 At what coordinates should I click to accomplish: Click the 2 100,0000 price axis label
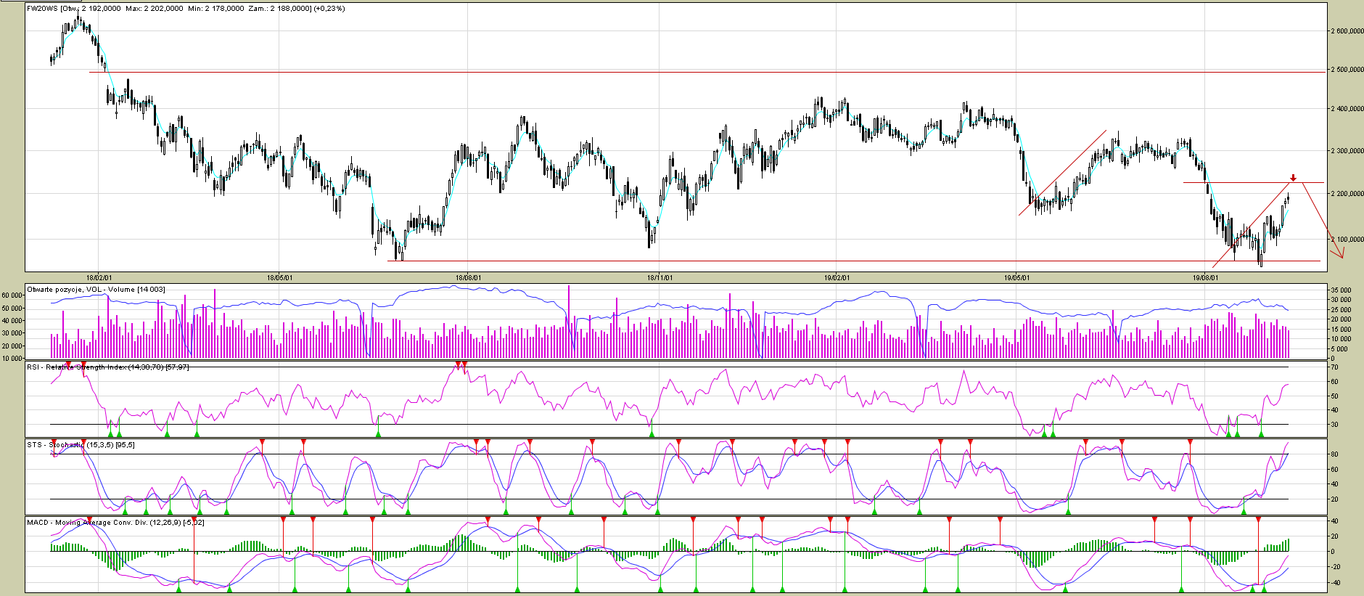(x=1347, y=239)
